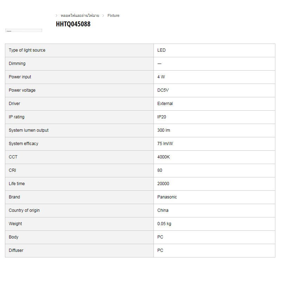Screen dimensions: 281x281
Task: Select the IP20 rating value
Action: coord(162,117)
